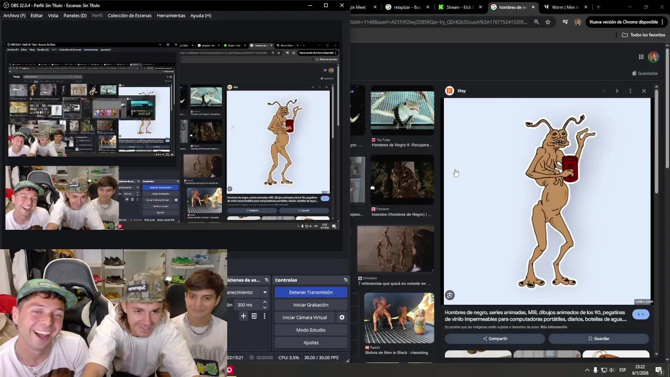This screenshot has width=670, height=377.
Task: Open Insectos Fandom result thumbnail
Action: click(x=402, y=180)
